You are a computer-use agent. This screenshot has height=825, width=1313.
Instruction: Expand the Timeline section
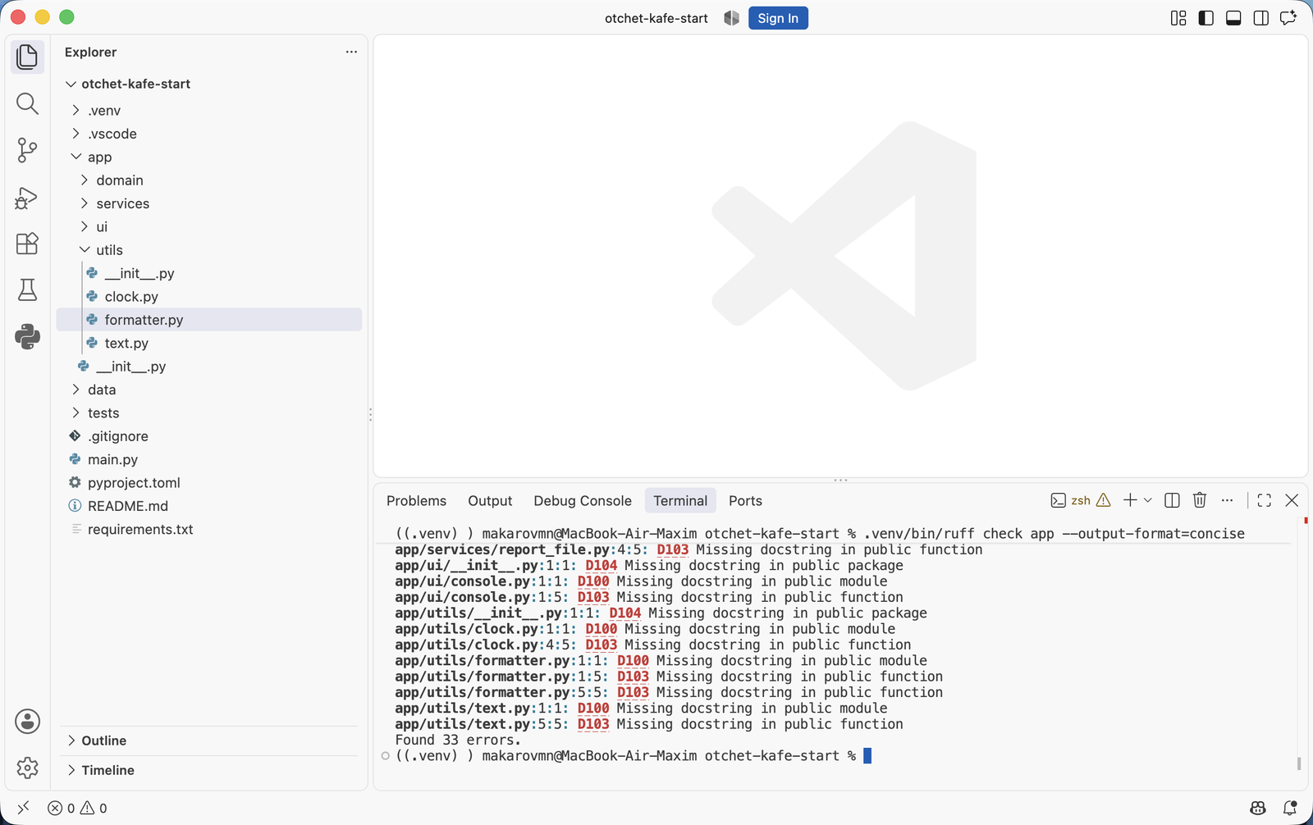click(209, 770)
